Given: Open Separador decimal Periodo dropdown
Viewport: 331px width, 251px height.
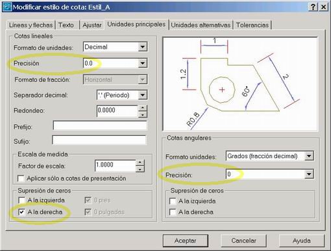Looking at the screenshot, I should pyautogui.click(x=142, y=95).
